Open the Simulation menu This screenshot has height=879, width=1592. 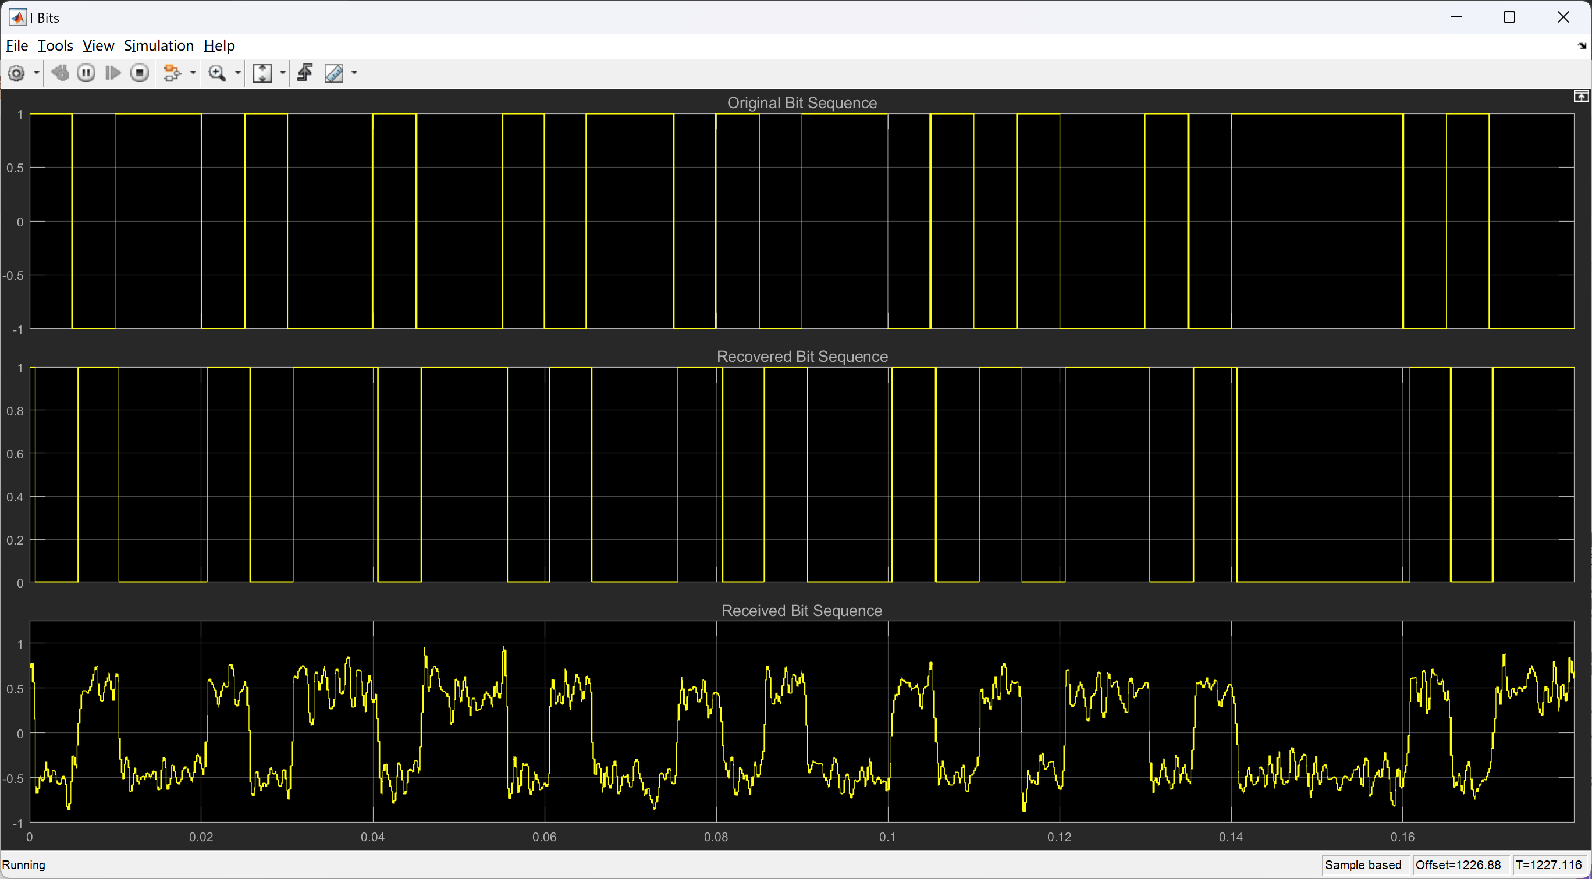tap(158, 46)
